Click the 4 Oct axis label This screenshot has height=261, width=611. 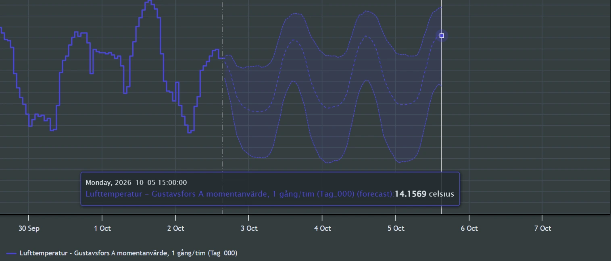point(322,228)
